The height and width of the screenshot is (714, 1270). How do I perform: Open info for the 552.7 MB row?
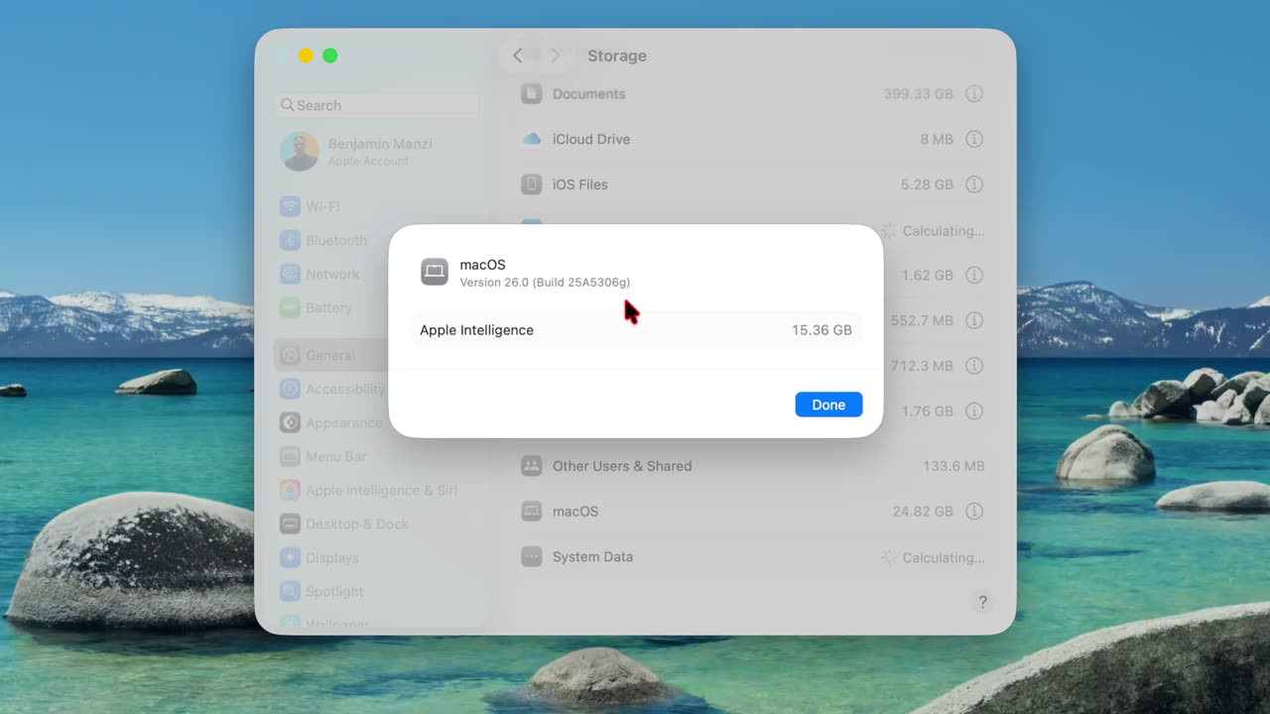point(974,320)
